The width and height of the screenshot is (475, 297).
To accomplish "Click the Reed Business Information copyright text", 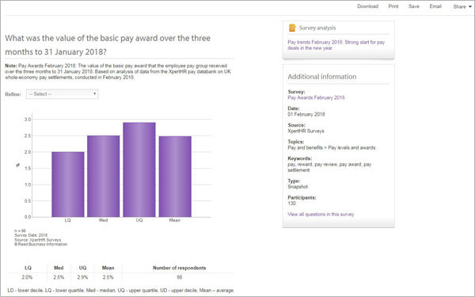I will (41, 244).
